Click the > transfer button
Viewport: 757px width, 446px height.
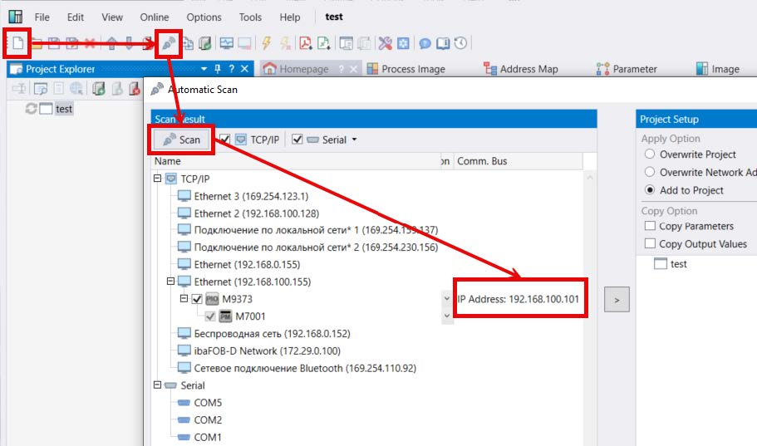pyautogui.click(x=617, y=299)
